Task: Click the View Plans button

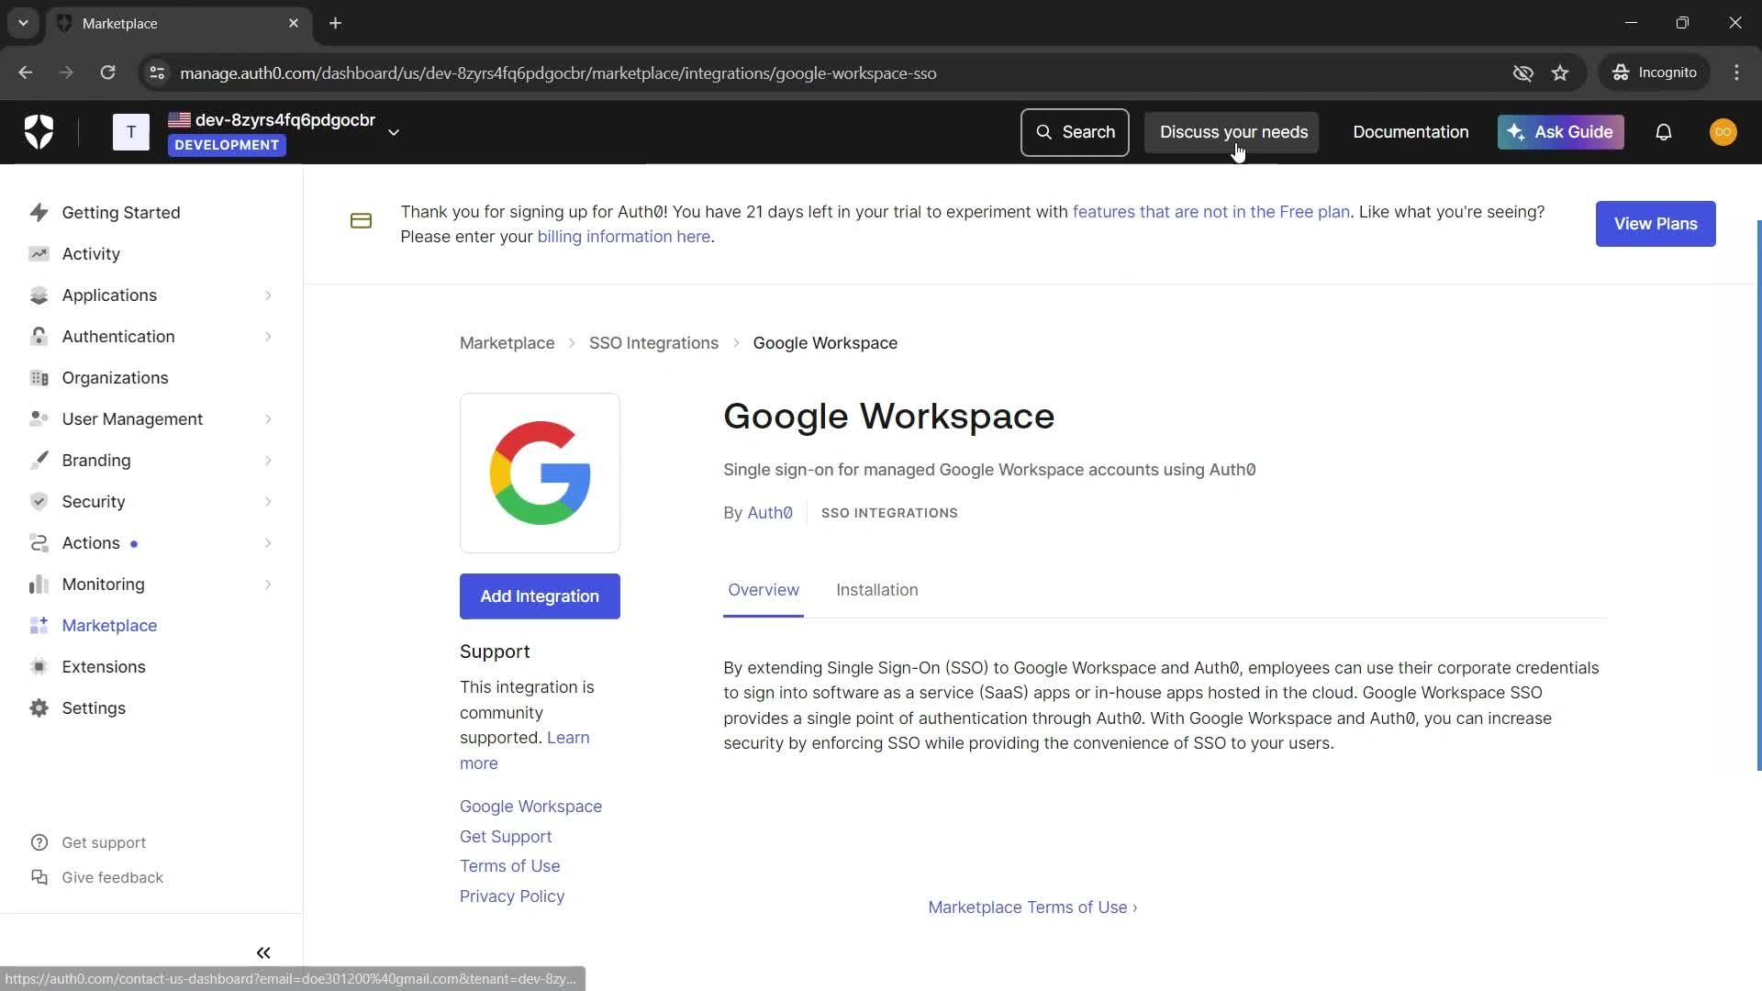Action: click(1656, 224)
